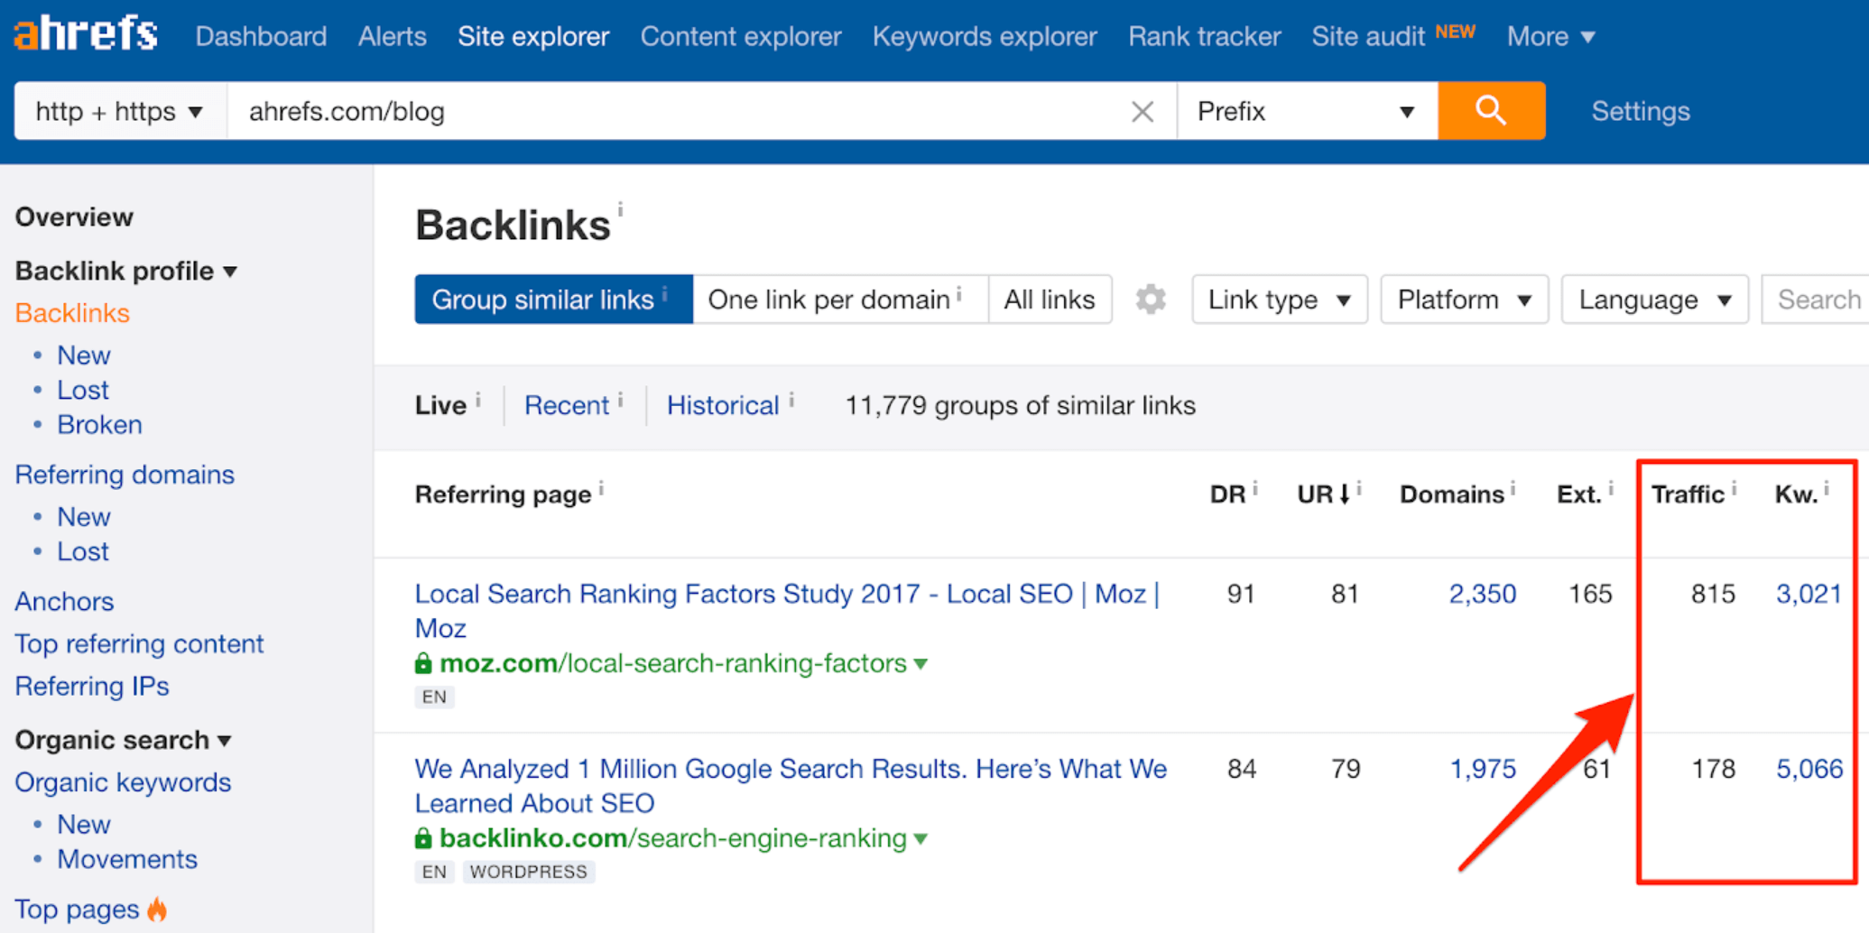Go to Dashboard in top navigation
Screen dimensions: 1869x933
click(x=261, y=36)
